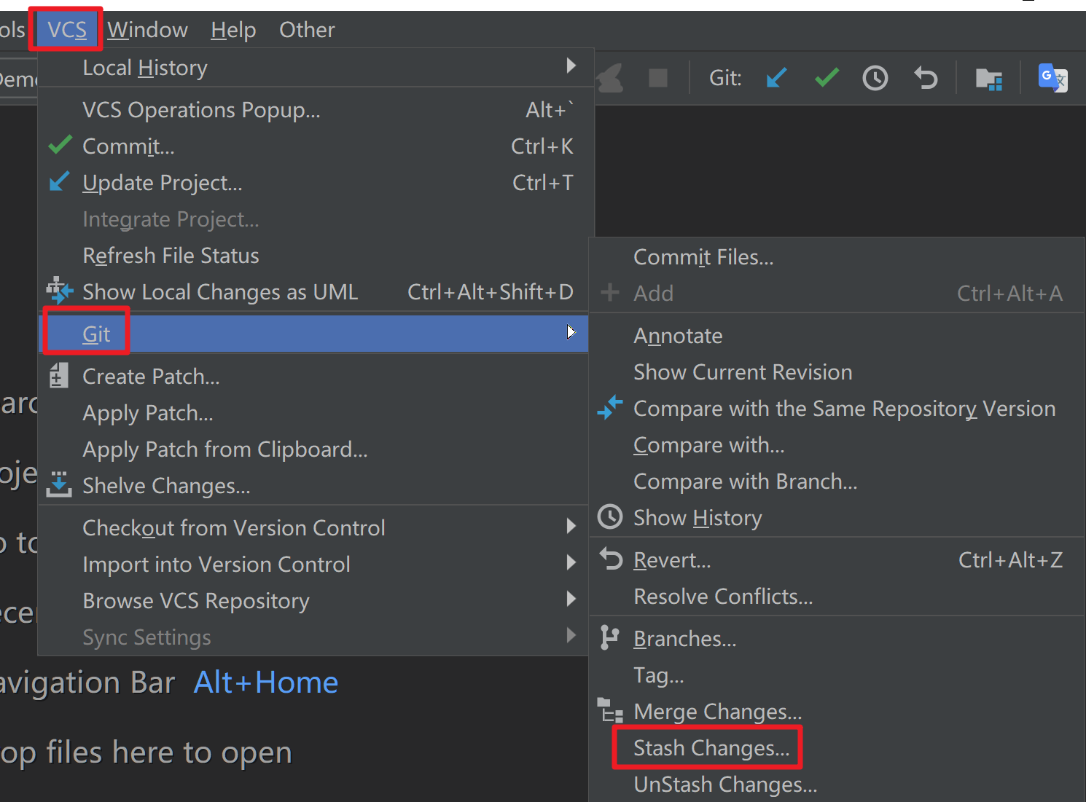Choose Commit... from VCS menu
Image resolution: width=1086 pixels, height=802 pixels.
click(x=313, y=146)
